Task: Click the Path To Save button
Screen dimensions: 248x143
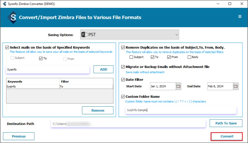Action: tap(226, 123)
